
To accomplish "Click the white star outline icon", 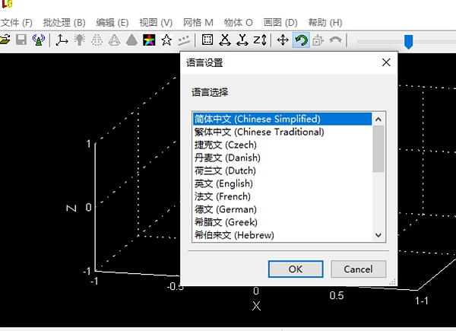I will click(x=166, y=40).
